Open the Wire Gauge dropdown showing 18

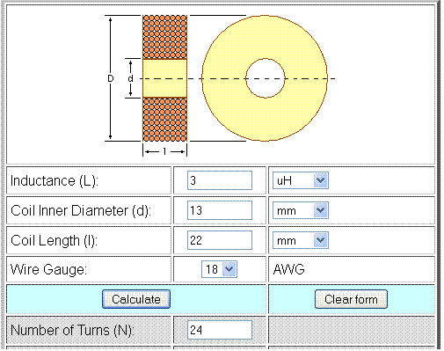(x=219, y=269)
